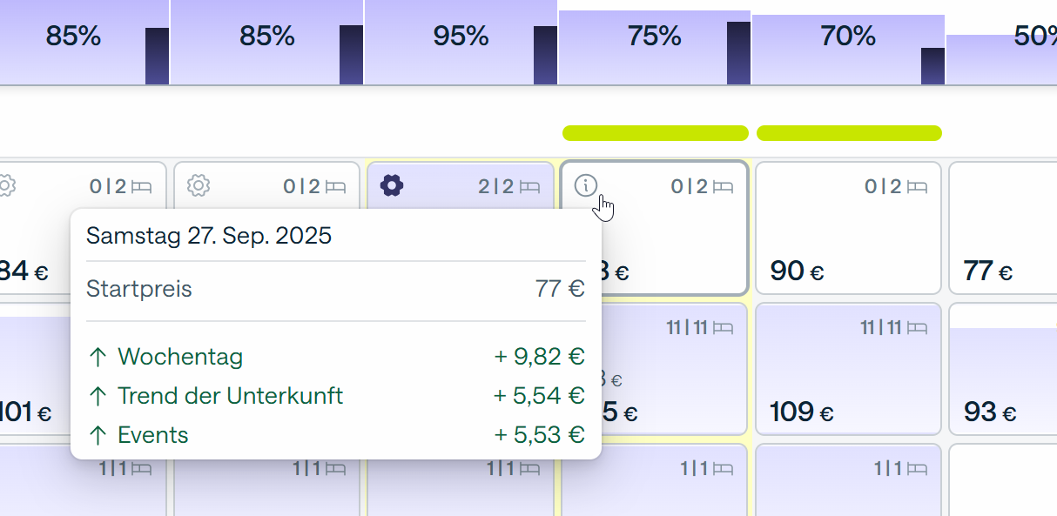Click the Events adjustment amount + 5,53 €
The width and height of the screenshot is (1057, 516).
pos(539,435)
